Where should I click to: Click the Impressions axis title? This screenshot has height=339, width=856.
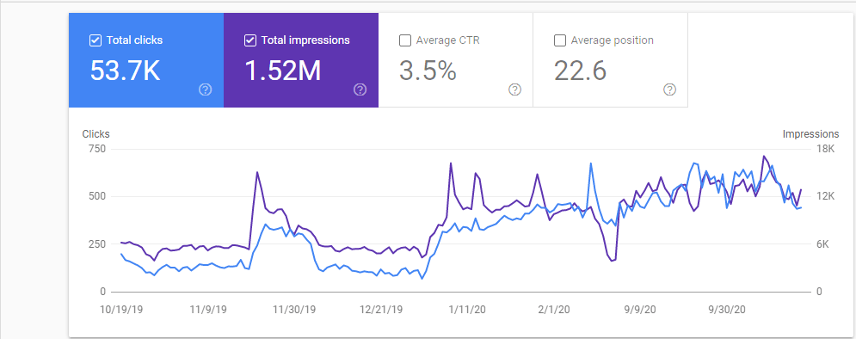pyautogui.click(x=810, y=133)
